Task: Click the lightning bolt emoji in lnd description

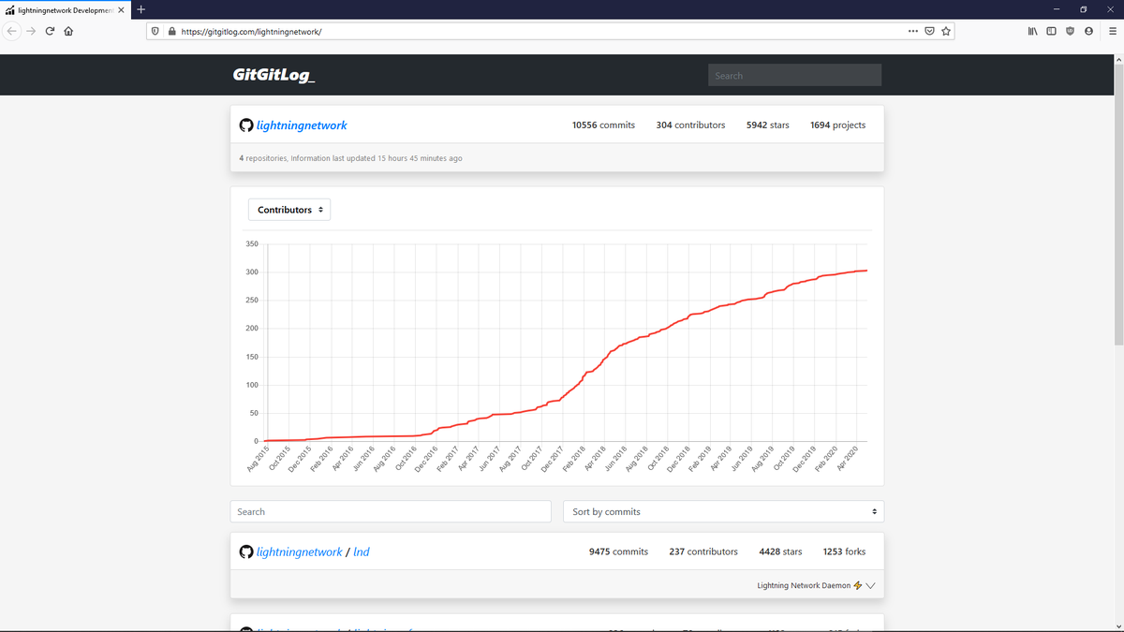Action: 857,586
